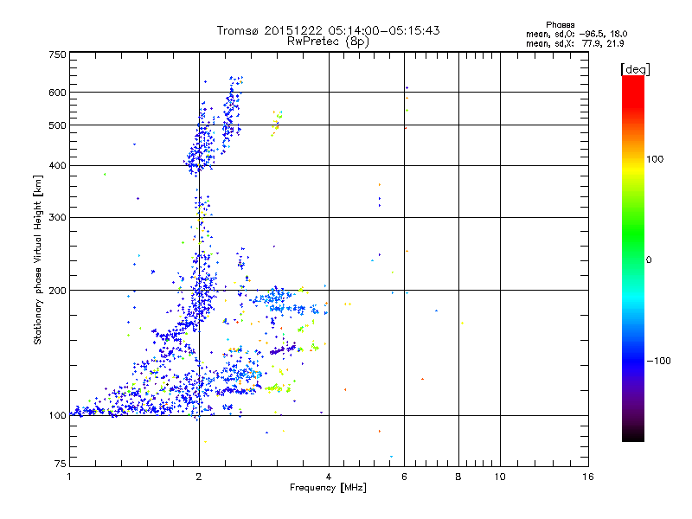Click the x-axis tick label '1'
The height and width of the screenshot is (519, 692).
tap(69, 477)
